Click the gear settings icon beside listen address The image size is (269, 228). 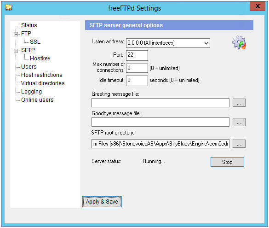tap(239, 43)
